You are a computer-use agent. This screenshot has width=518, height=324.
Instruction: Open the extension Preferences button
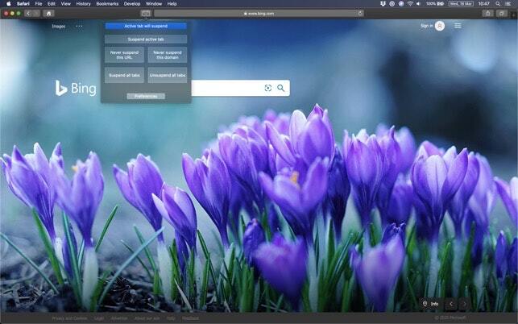pyautogui.click(x=146, y=96)
